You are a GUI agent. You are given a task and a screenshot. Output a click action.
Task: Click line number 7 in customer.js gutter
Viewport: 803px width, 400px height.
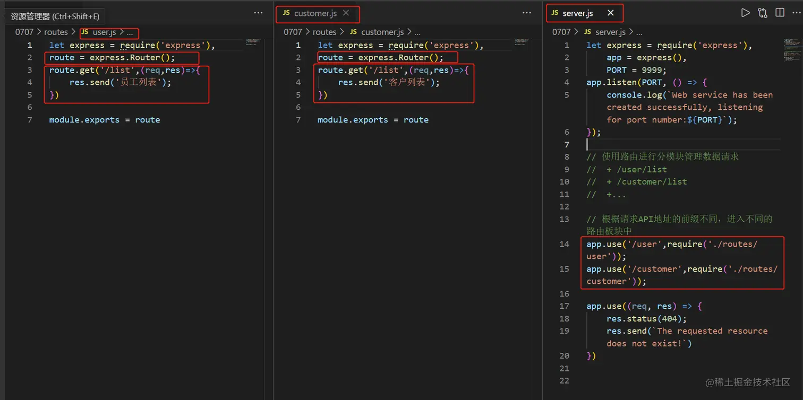coord(298,120)
